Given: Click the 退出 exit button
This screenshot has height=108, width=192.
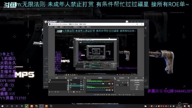Looking at the screenshot, I should click(137, 89).
